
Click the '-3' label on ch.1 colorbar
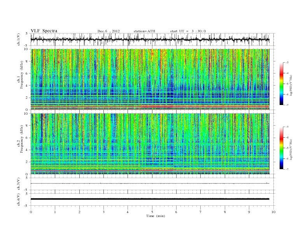coord(287,63)
